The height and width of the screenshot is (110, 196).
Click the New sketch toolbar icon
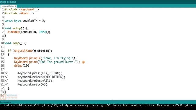8,2
